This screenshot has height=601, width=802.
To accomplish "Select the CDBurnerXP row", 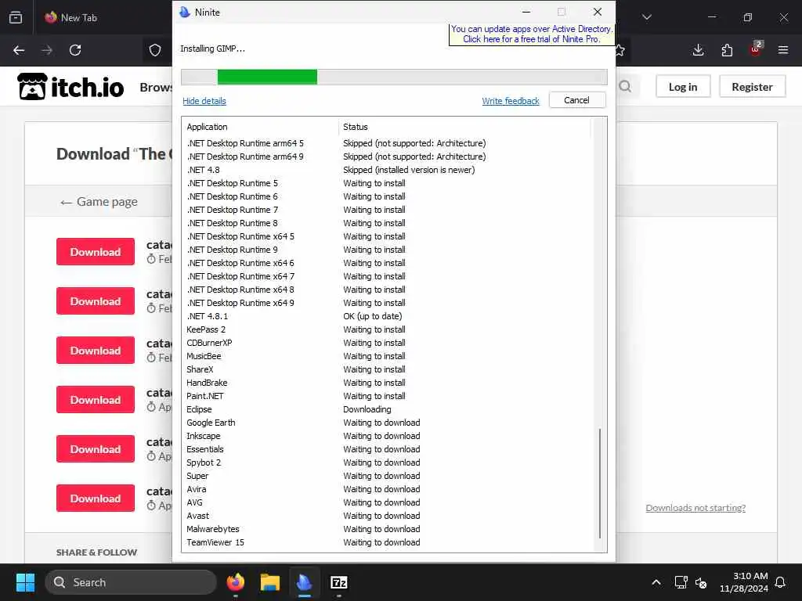I will click(x=388, y=343).
